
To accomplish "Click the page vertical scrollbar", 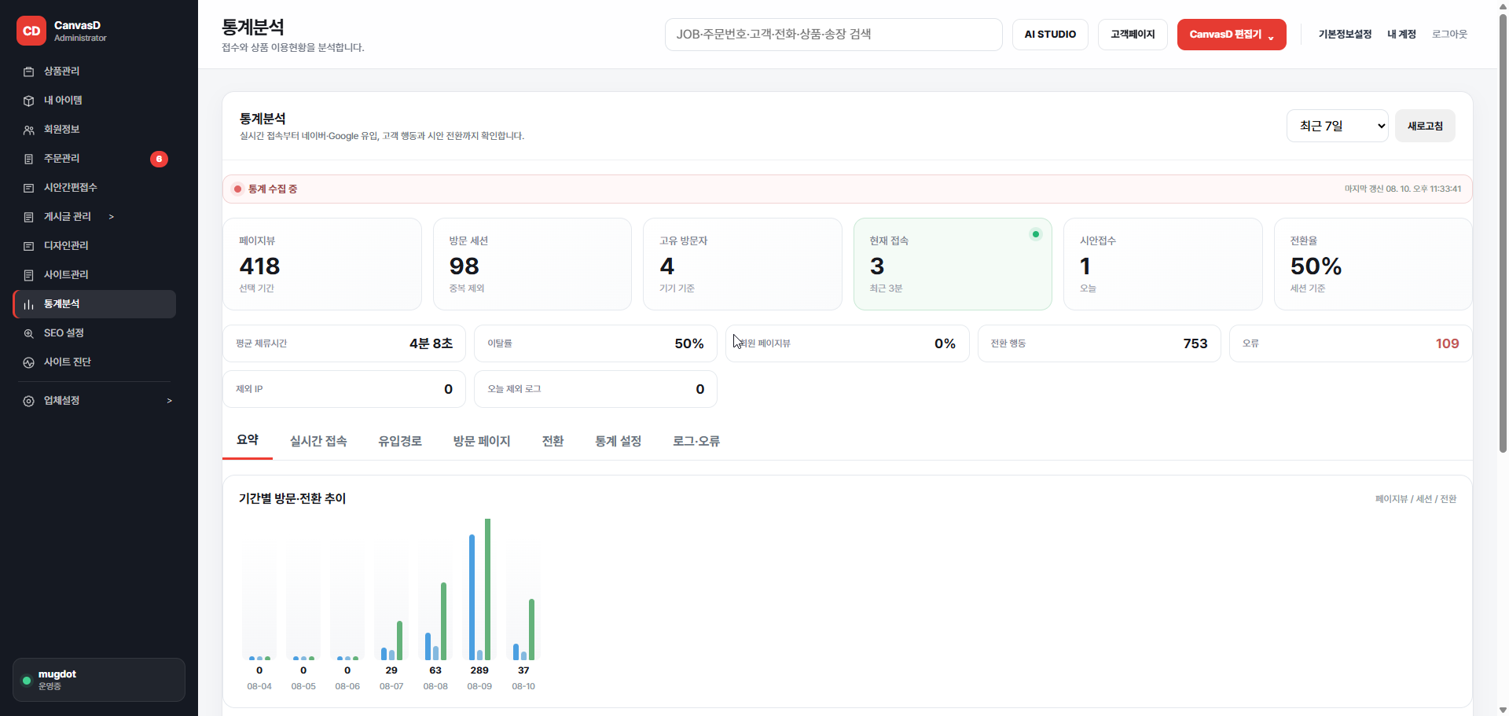I will 1503,233.
